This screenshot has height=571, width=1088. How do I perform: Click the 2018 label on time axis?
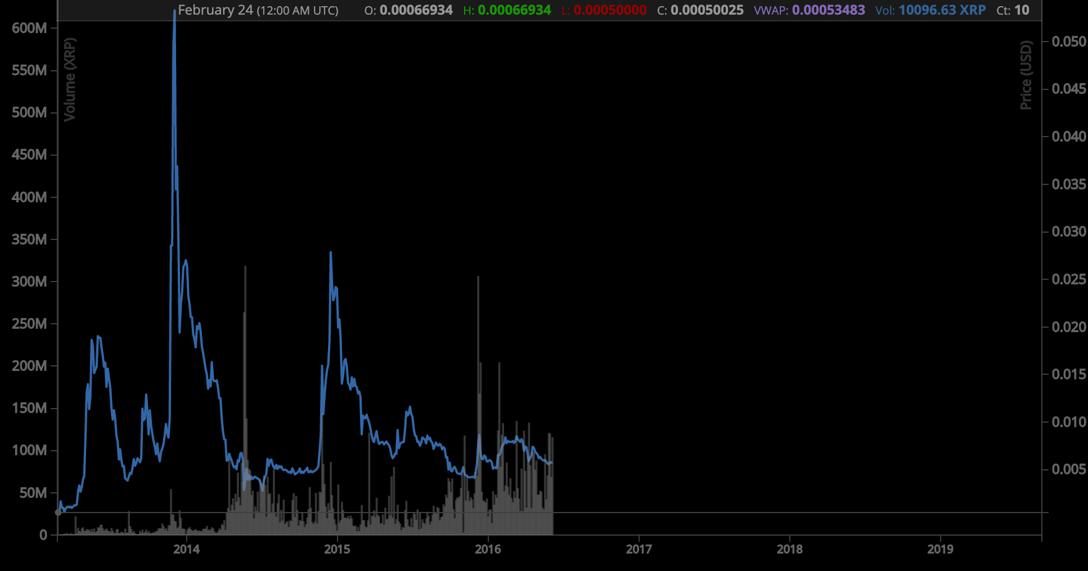(x=790, y=549)
